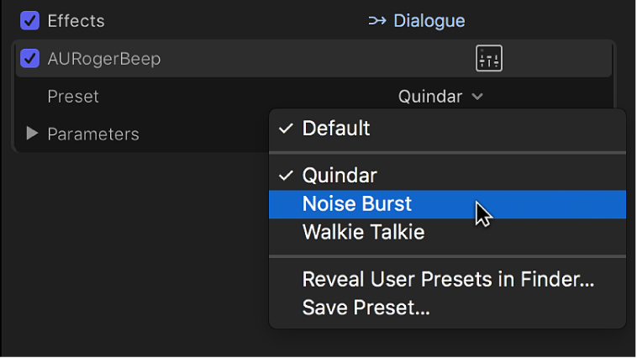The image size is (637, 358).
Task: Select the Noise Burst preset
Action: pyautogui.click(x=357, y=203)
